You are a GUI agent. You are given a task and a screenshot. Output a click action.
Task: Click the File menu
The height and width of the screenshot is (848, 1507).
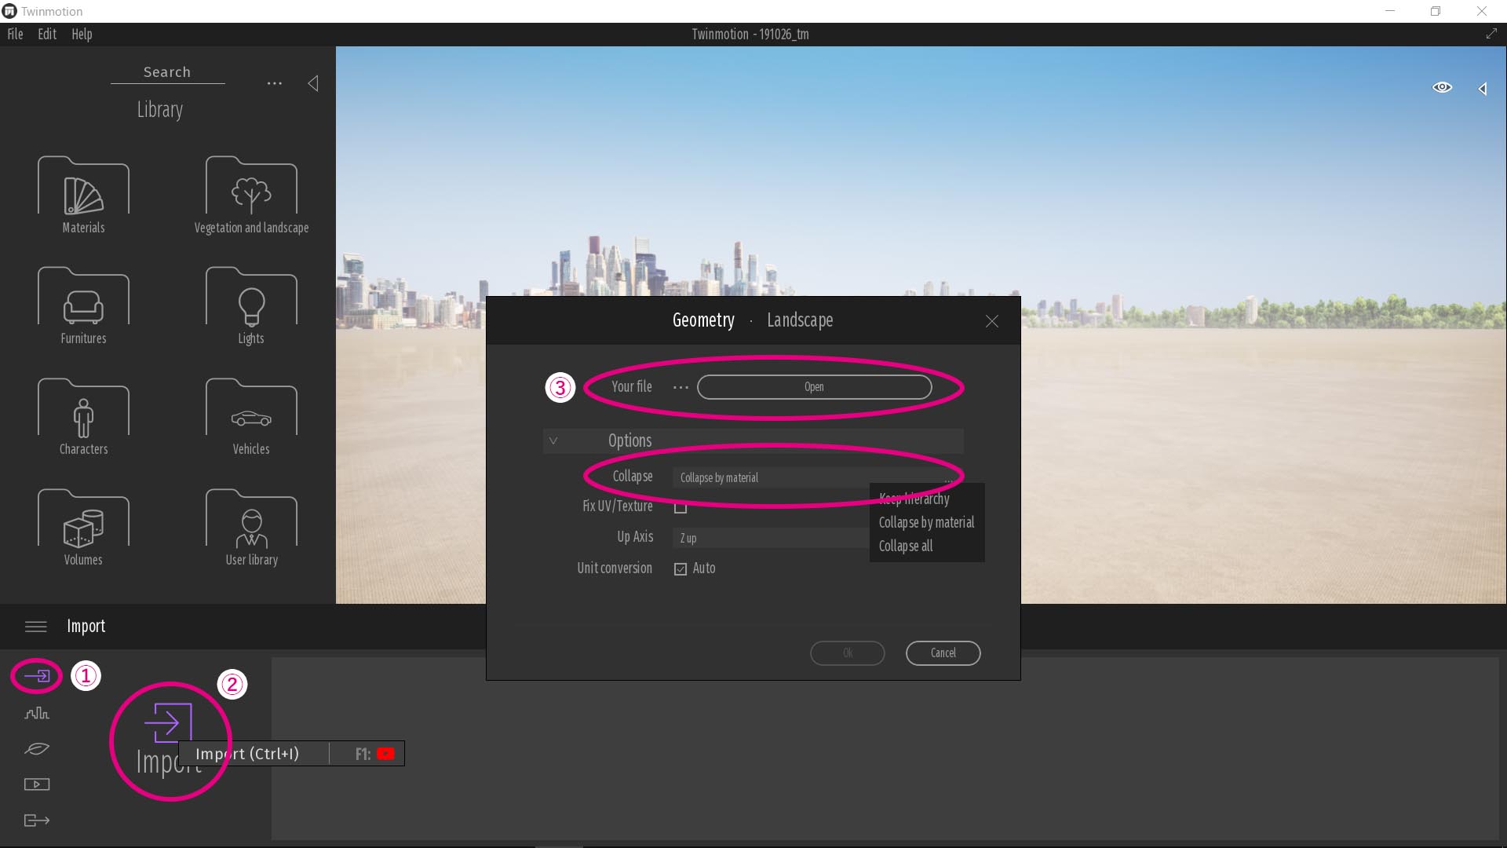pos(14,35)
